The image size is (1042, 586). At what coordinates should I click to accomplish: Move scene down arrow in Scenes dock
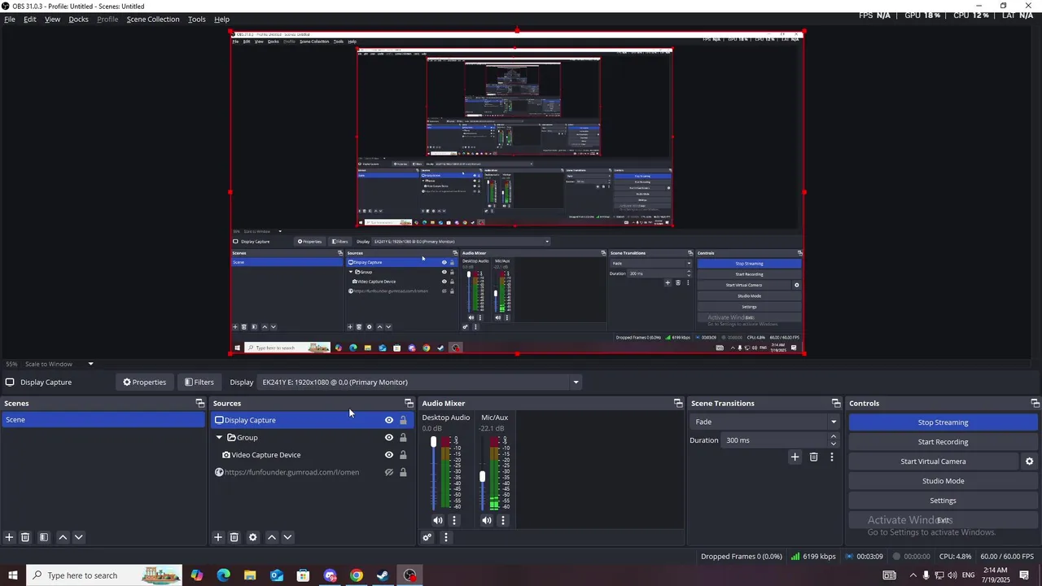[x=78, y=537]
